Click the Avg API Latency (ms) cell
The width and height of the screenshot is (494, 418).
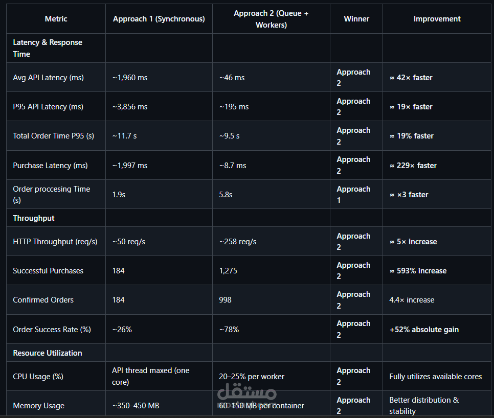click(48, 78)
